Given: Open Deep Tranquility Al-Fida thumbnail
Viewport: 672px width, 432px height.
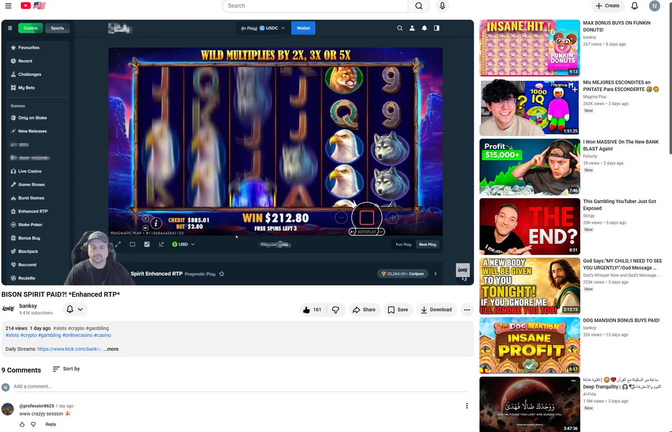Looking at the screenshot, I should point(530,404).
